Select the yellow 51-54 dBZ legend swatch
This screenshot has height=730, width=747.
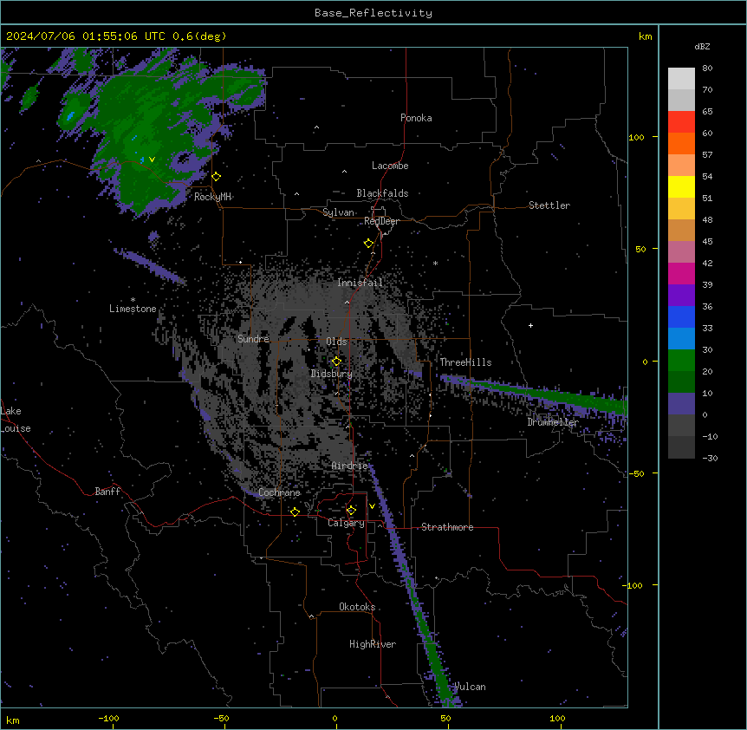[x=681, y=186]
